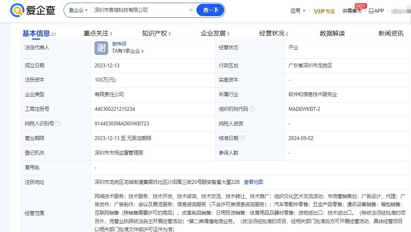The width and height of the screenshot is (411, 232).
Task: Click help icon next to 纳税人识别号
Action: 58,124
